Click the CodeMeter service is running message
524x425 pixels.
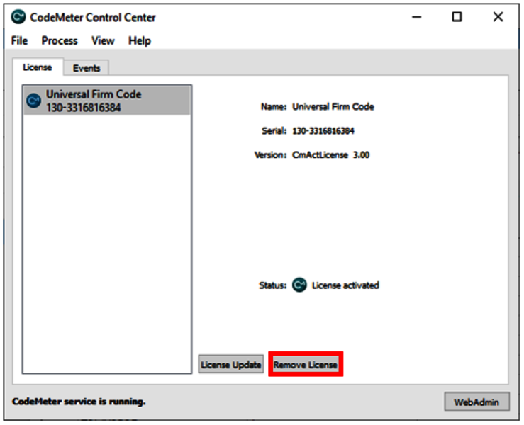[79, 402]
